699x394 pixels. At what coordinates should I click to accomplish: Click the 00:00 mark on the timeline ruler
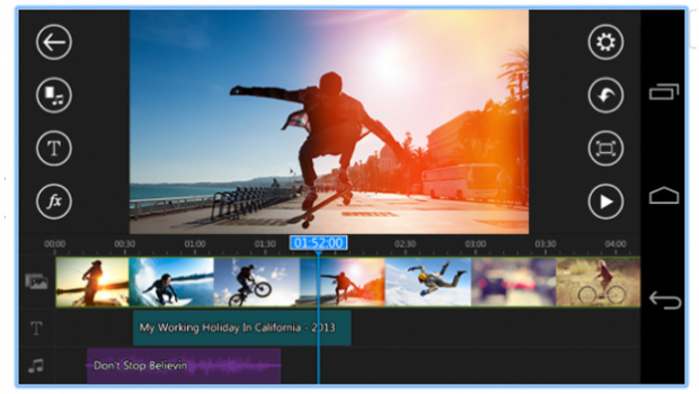click(x=54, y=244)
